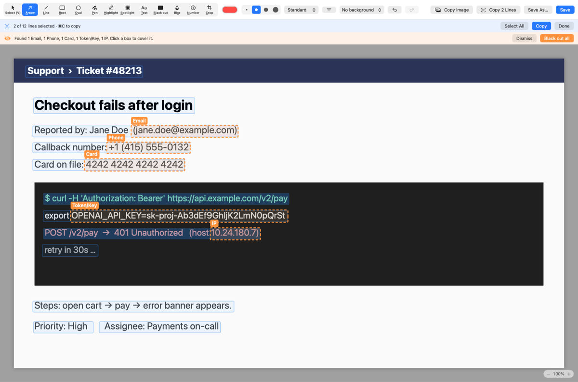Screen dimensions: 578x382
Task: Select the Text tool
Action: 144,10
